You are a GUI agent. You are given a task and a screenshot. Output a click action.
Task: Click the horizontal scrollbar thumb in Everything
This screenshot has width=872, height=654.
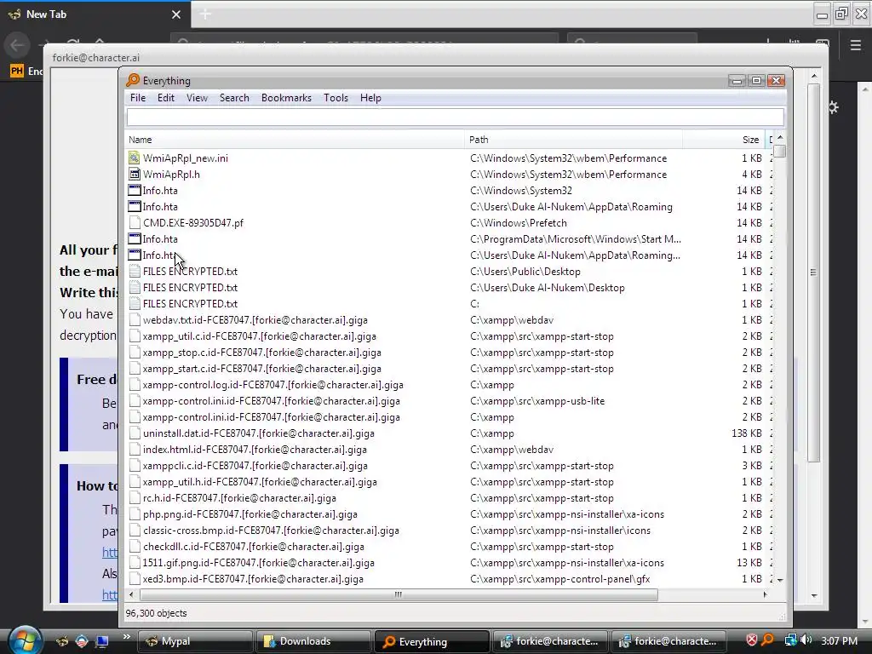coord(399,594)
